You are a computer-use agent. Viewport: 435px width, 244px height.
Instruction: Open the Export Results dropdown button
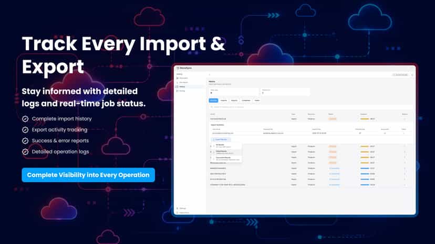click(x=221, y=139)
